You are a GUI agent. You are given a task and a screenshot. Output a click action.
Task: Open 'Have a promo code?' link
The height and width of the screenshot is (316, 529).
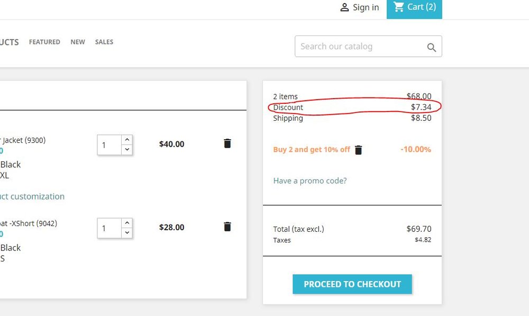pos(309,180)
